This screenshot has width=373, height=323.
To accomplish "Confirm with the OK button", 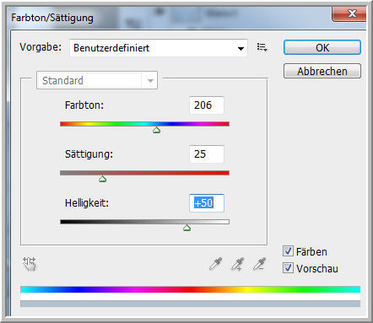I will click(x=322, y=47).
